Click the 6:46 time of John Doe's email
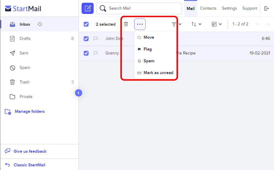This screenshot has width=274, height=170. (x=266, y=38)
